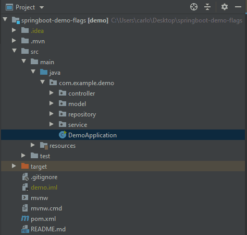Collapse the main folder arrow

[24, 61]
